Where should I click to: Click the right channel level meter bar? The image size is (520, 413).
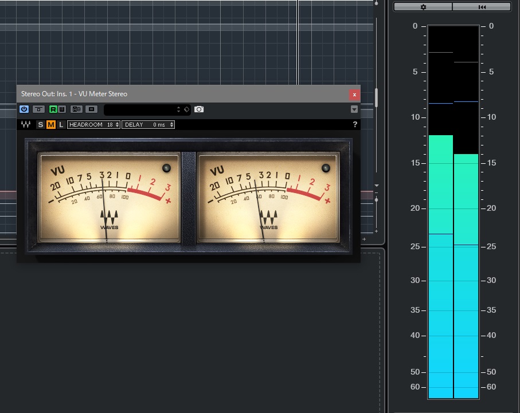tap(466, 212)
